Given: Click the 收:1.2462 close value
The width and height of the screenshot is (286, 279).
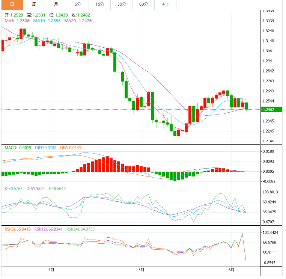Looking at the screenshot, I should pos(81,15).
